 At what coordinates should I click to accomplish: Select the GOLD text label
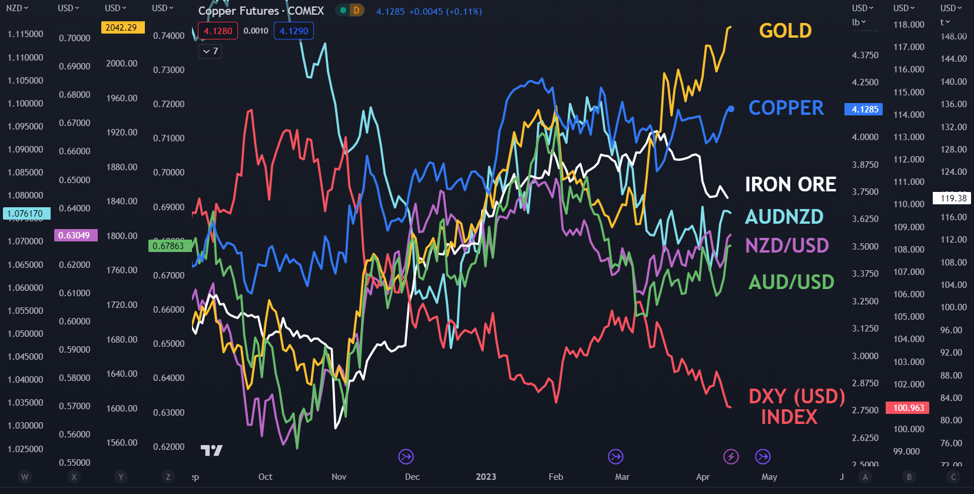point(786,31)
